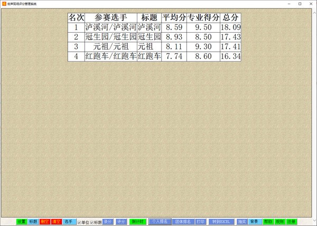Screen dimensions: 317x226
Task: Select the 总分 column header in table
Action: tap(231, 17)
